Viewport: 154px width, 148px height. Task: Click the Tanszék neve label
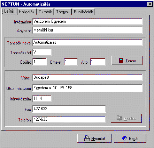coord(19,43)
